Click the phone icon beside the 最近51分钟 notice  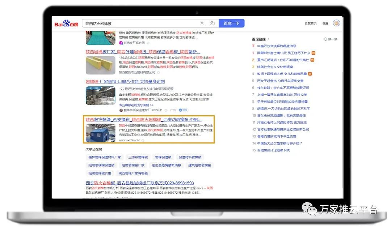coord(122,89)
